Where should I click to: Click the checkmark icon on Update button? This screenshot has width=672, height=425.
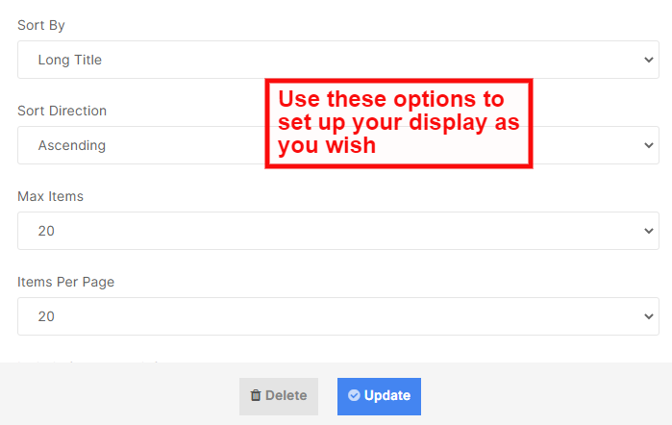pos(354,396)
